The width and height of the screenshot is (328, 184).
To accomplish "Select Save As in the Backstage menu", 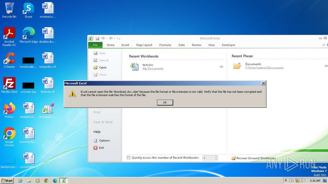I will click(x=101, y=60).
